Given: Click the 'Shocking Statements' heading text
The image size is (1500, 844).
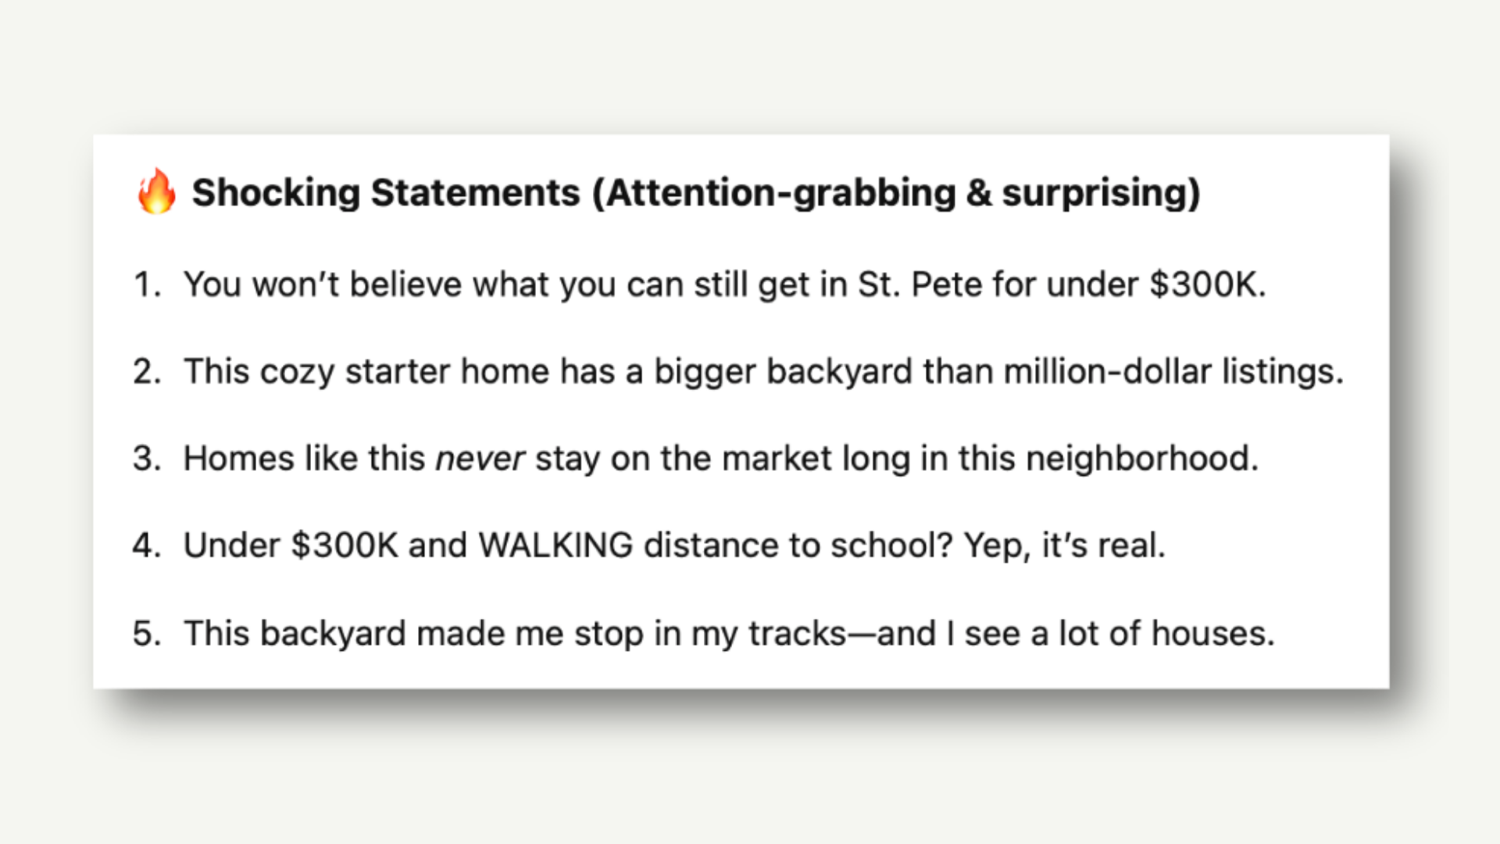Looking at the screenshot, I should point(386,192).
